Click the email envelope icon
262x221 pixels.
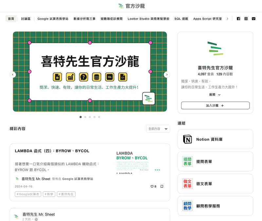pos(253,19)
